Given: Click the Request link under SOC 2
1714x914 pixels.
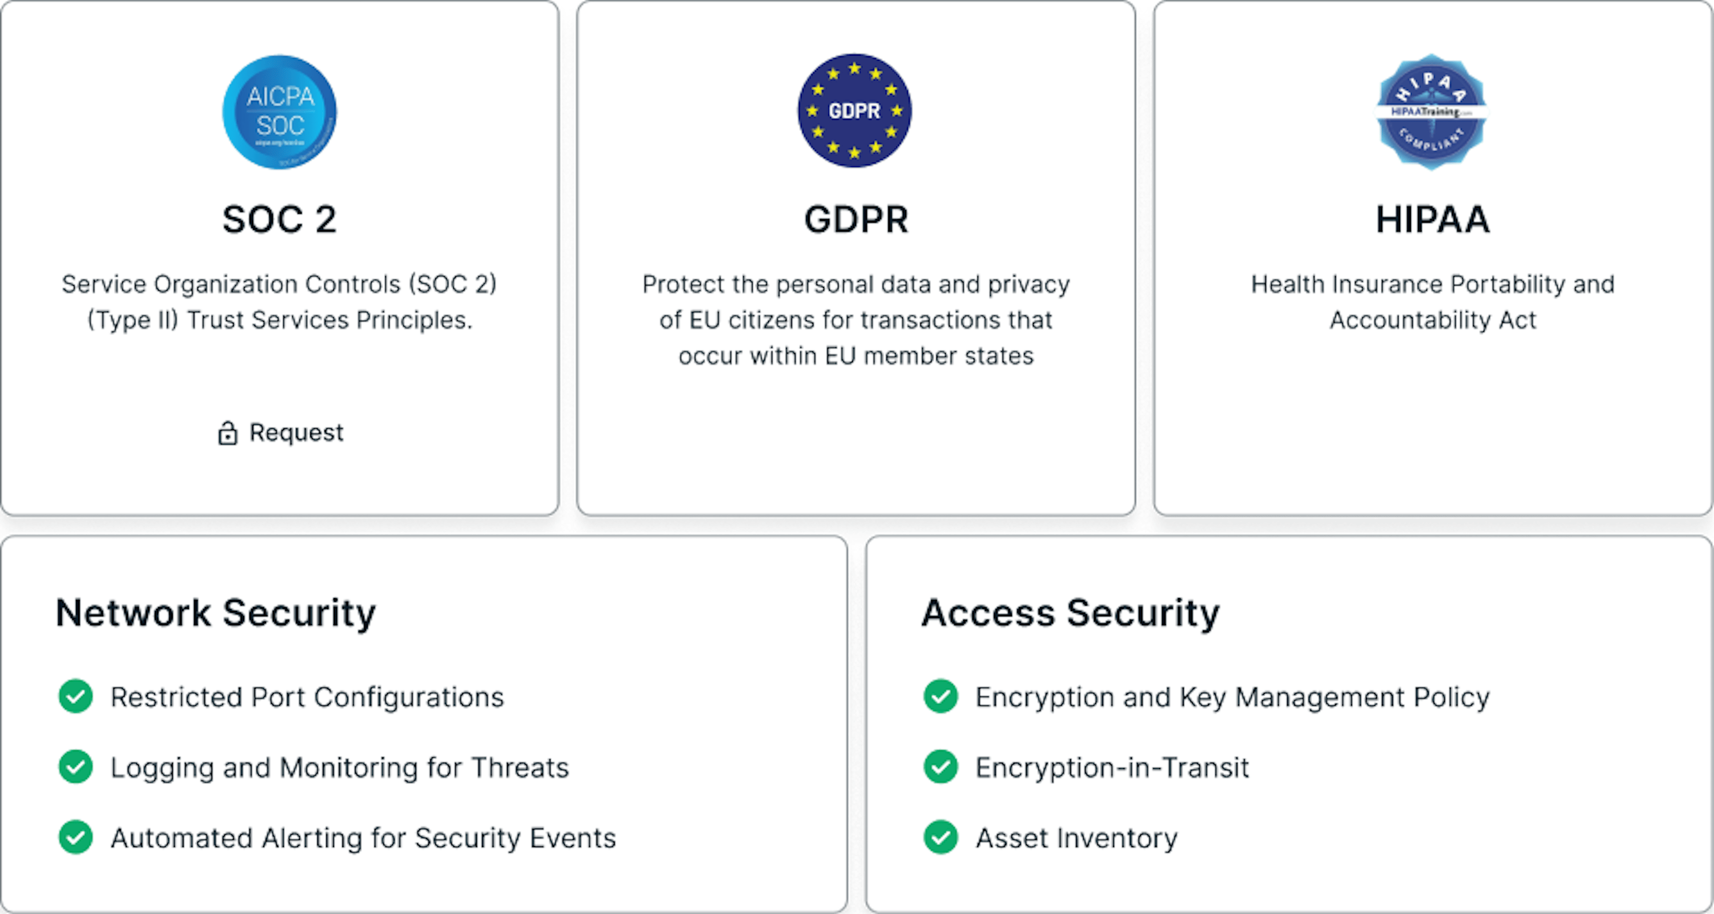Looking at the screenshot, I should tap(295, 432).
